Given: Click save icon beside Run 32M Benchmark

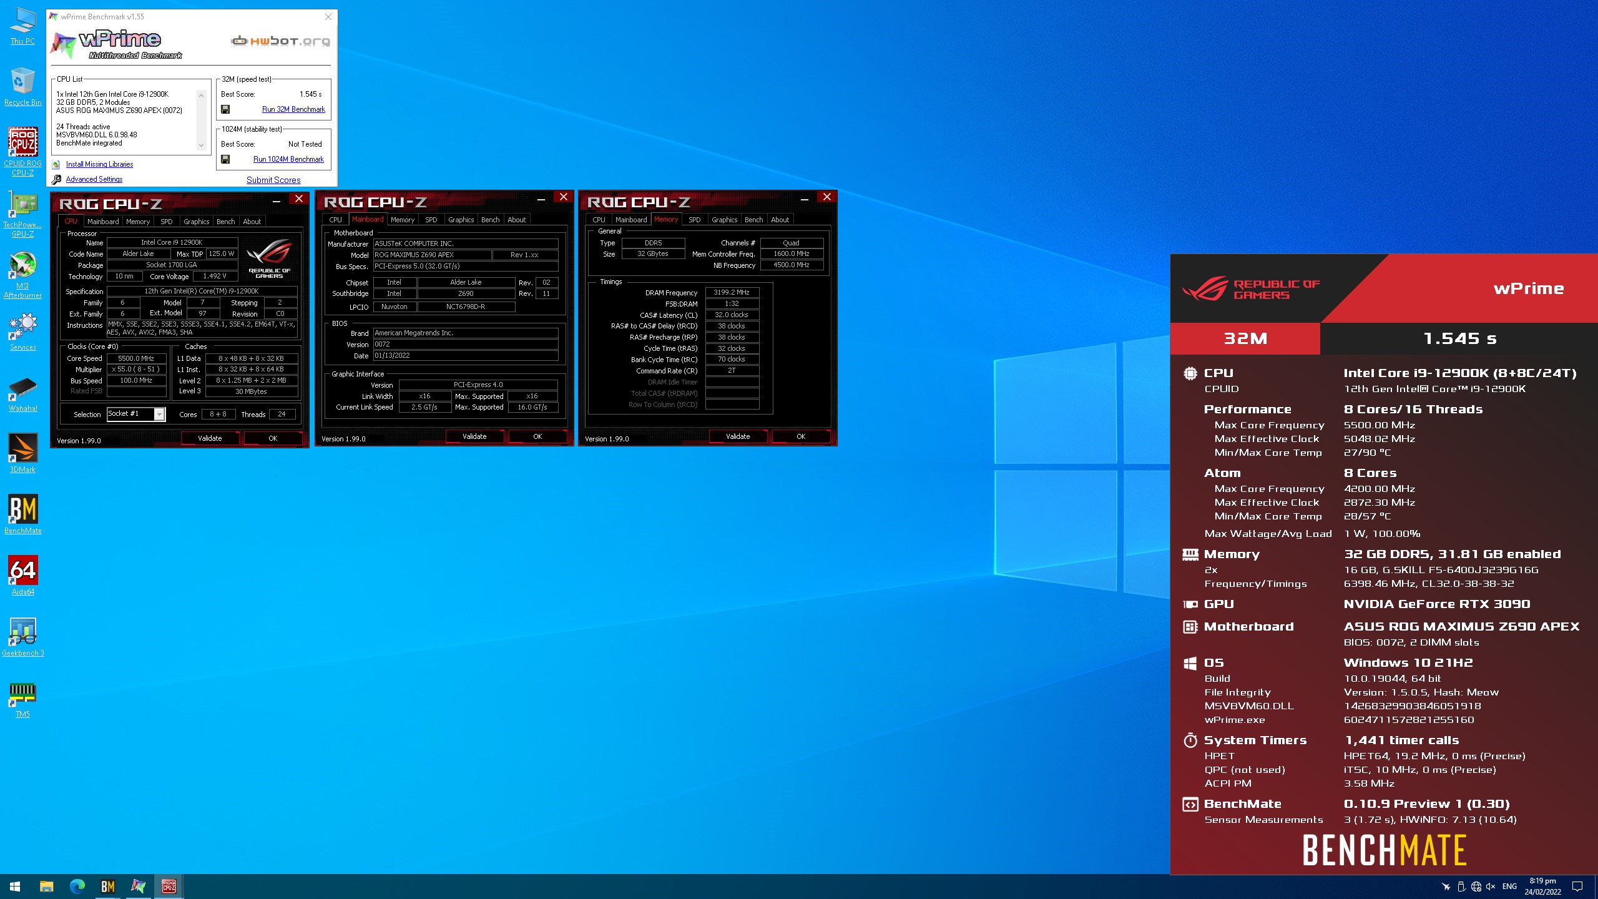Looking at the screenshot, I should click(x=225, y=109).
